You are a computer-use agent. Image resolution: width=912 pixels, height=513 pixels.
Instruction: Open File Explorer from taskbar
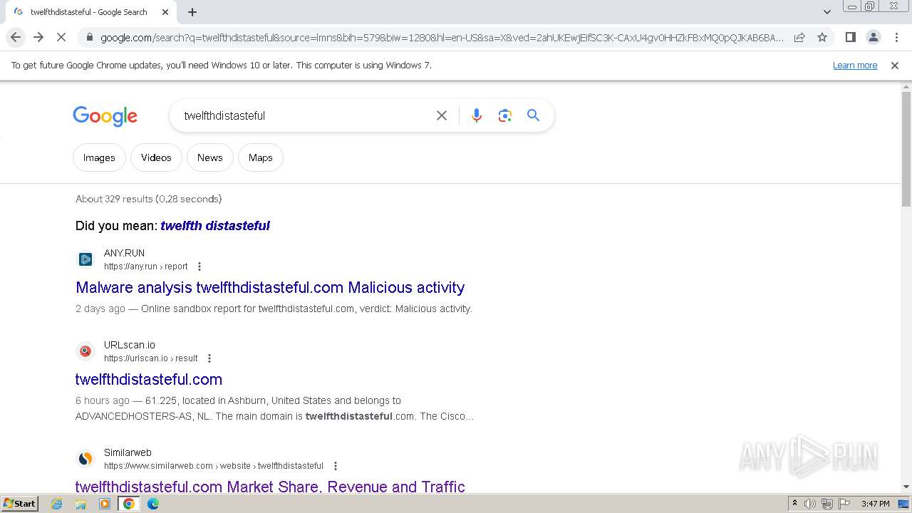(x=81, y=504)
